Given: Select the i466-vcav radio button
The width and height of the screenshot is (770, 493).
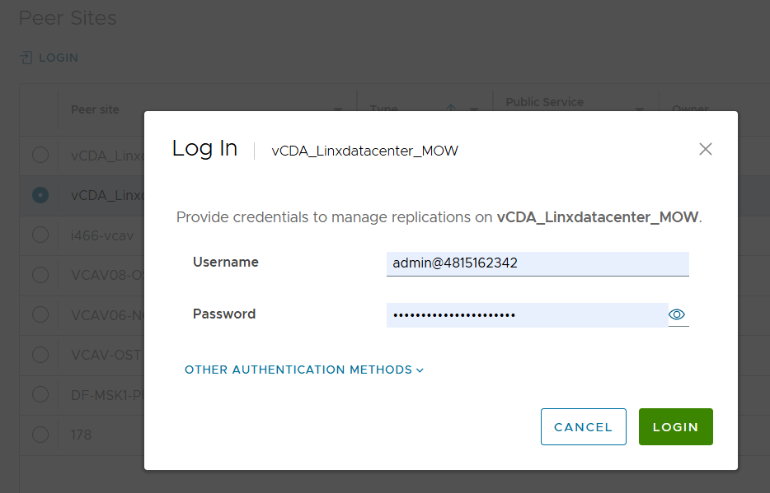Looking at the screenshot, I should coord(40,235).
